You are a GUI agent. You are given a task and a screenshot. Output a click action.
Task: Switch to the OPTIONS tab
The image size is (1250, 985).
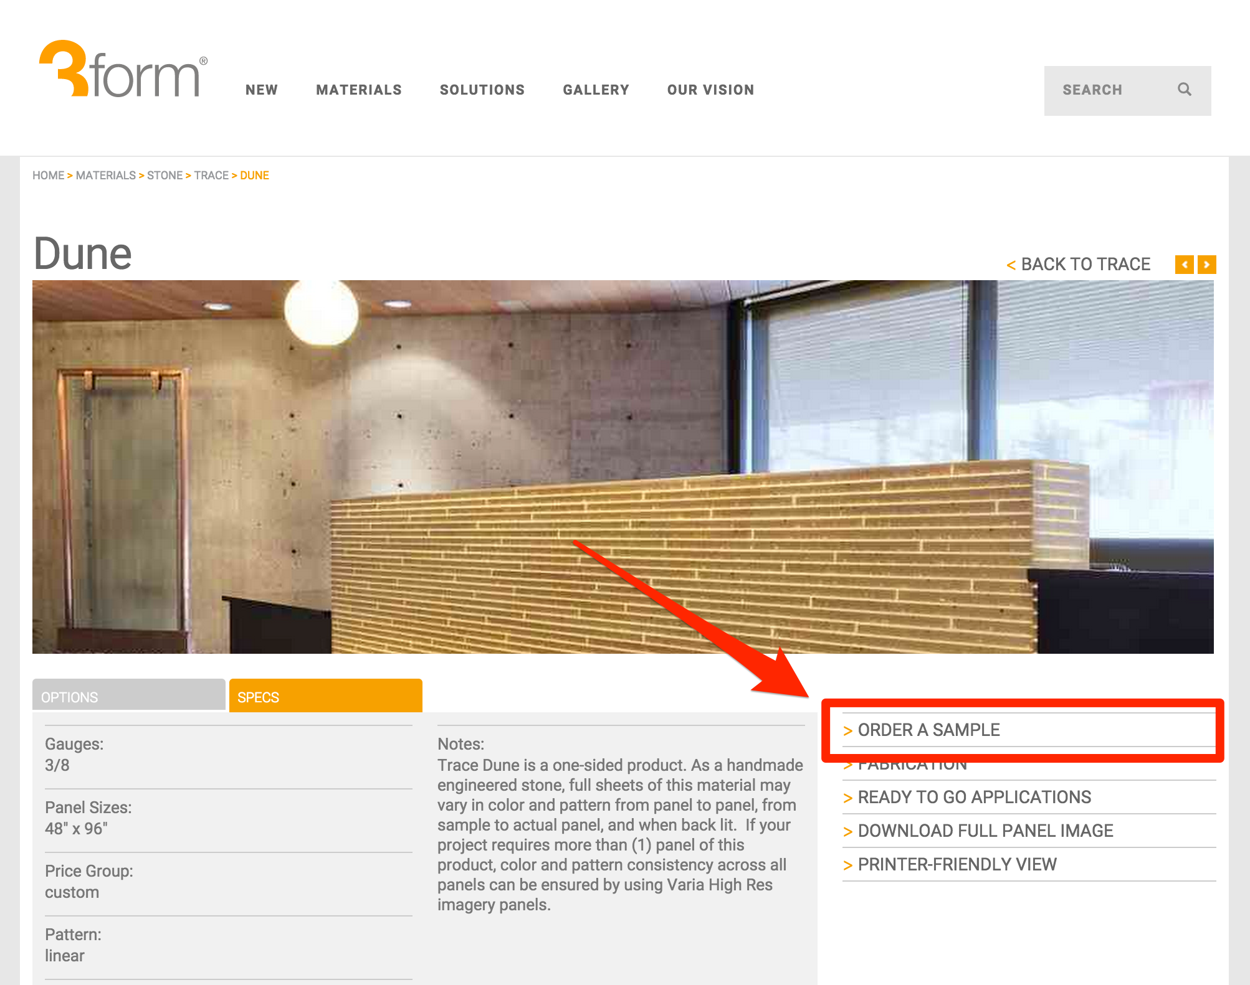click(128, 696)
